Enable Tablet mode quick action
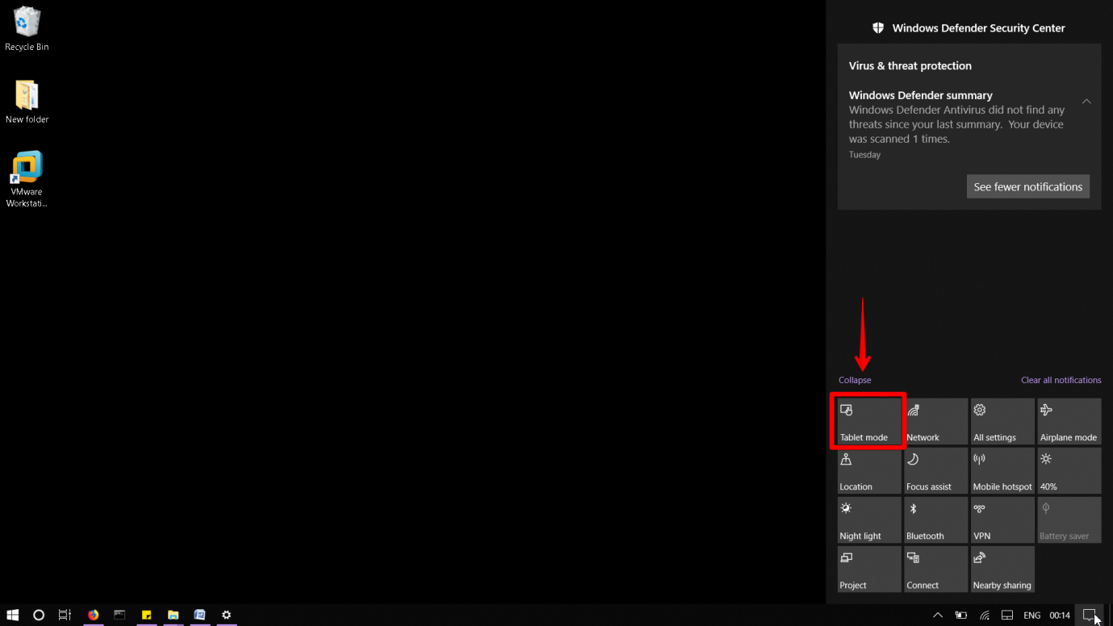The image size is (1113, 626). coord(868,420)
